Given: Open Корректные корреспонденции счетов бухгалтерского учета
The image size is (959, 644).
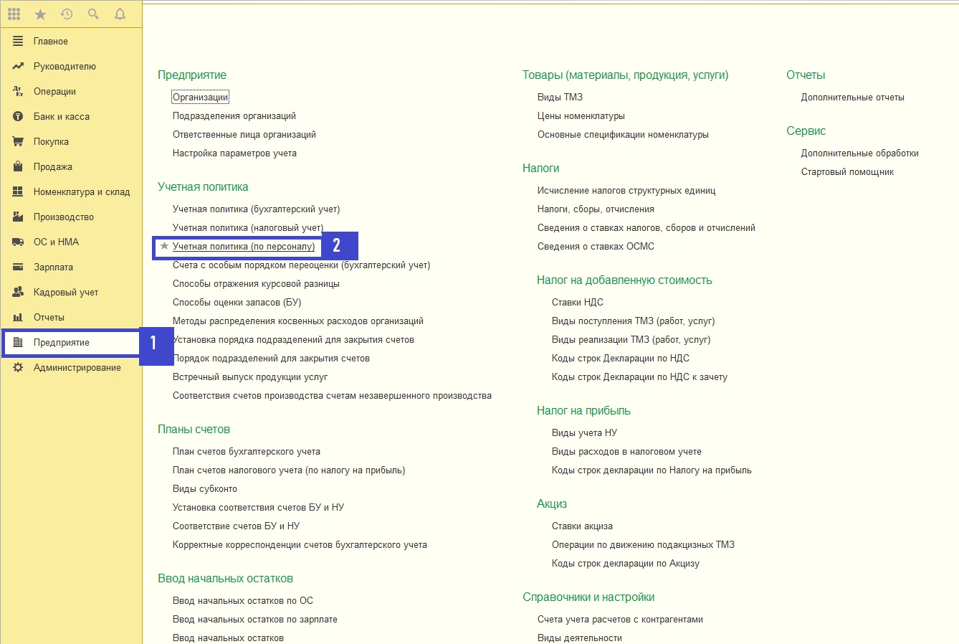Looking at the screenshot, I should coord(300,544).
